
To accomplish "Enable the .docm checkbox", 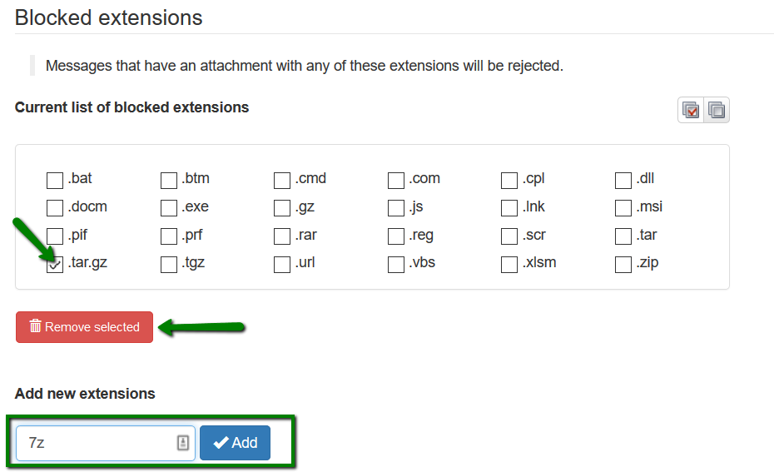I will [55, 208].
